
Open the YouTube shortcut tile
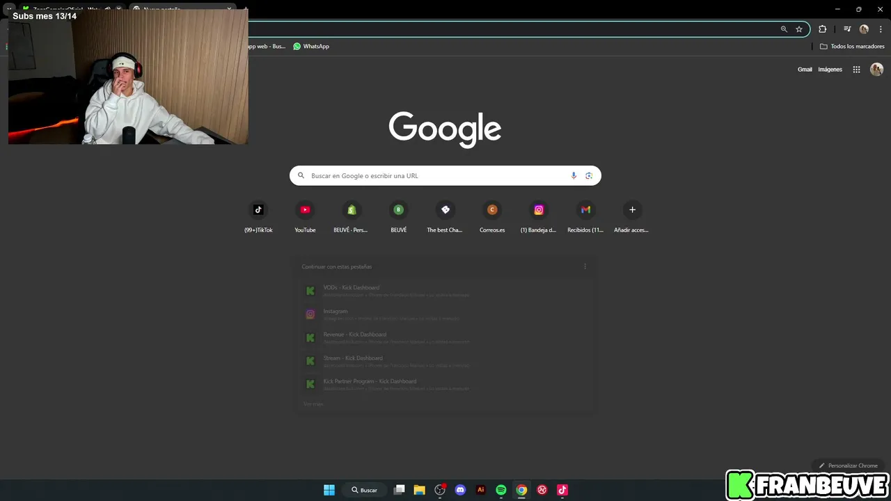click(305, 217)
